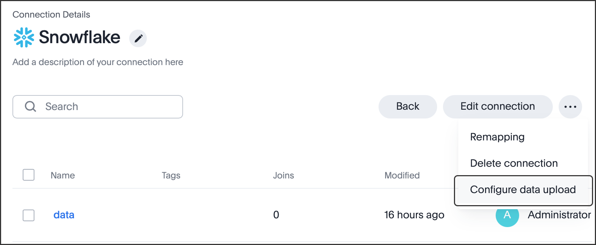
Task: Click the Back button
Action: pyautogui.click(x=407, y=106)
